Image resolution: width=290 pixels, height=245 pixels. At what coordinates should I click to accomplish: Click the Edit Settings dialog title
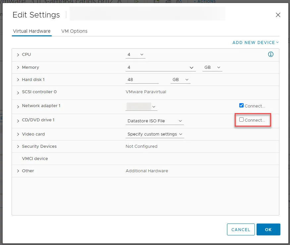36,15
